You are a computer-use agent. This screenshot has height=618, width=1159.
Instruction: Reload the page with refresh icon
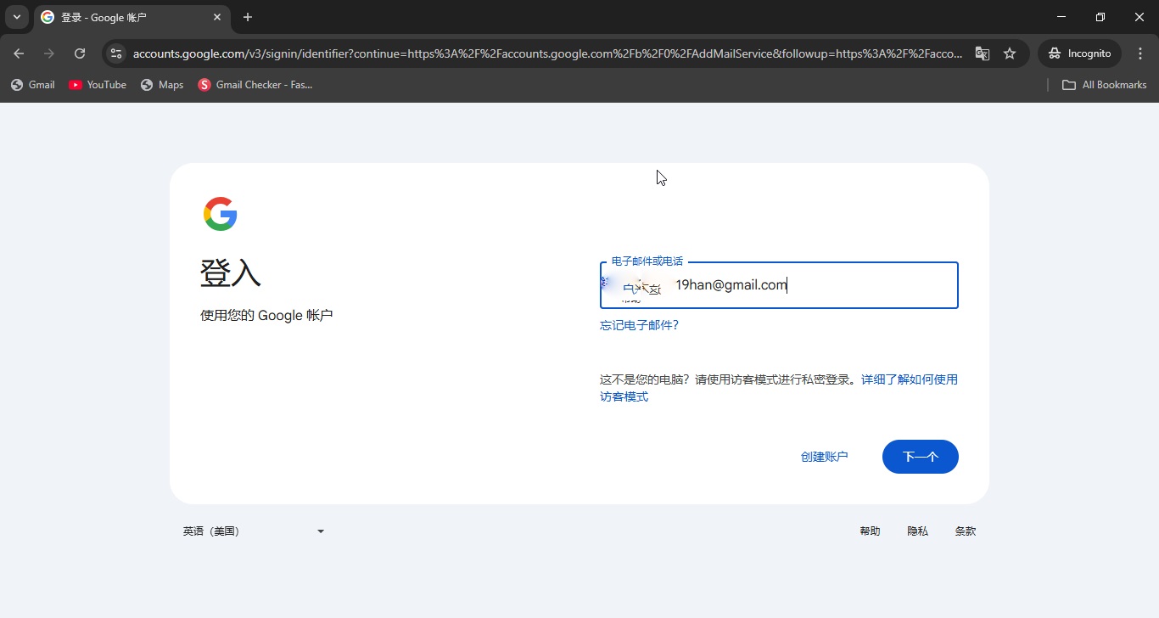point(80,53)
